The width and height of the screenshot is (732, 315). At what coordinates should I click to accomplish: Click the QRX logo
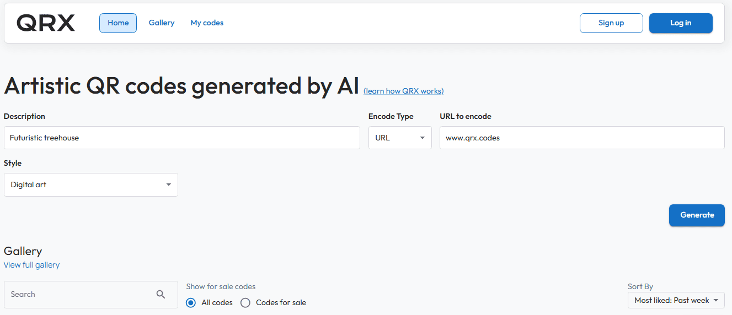tap(46, 23)
